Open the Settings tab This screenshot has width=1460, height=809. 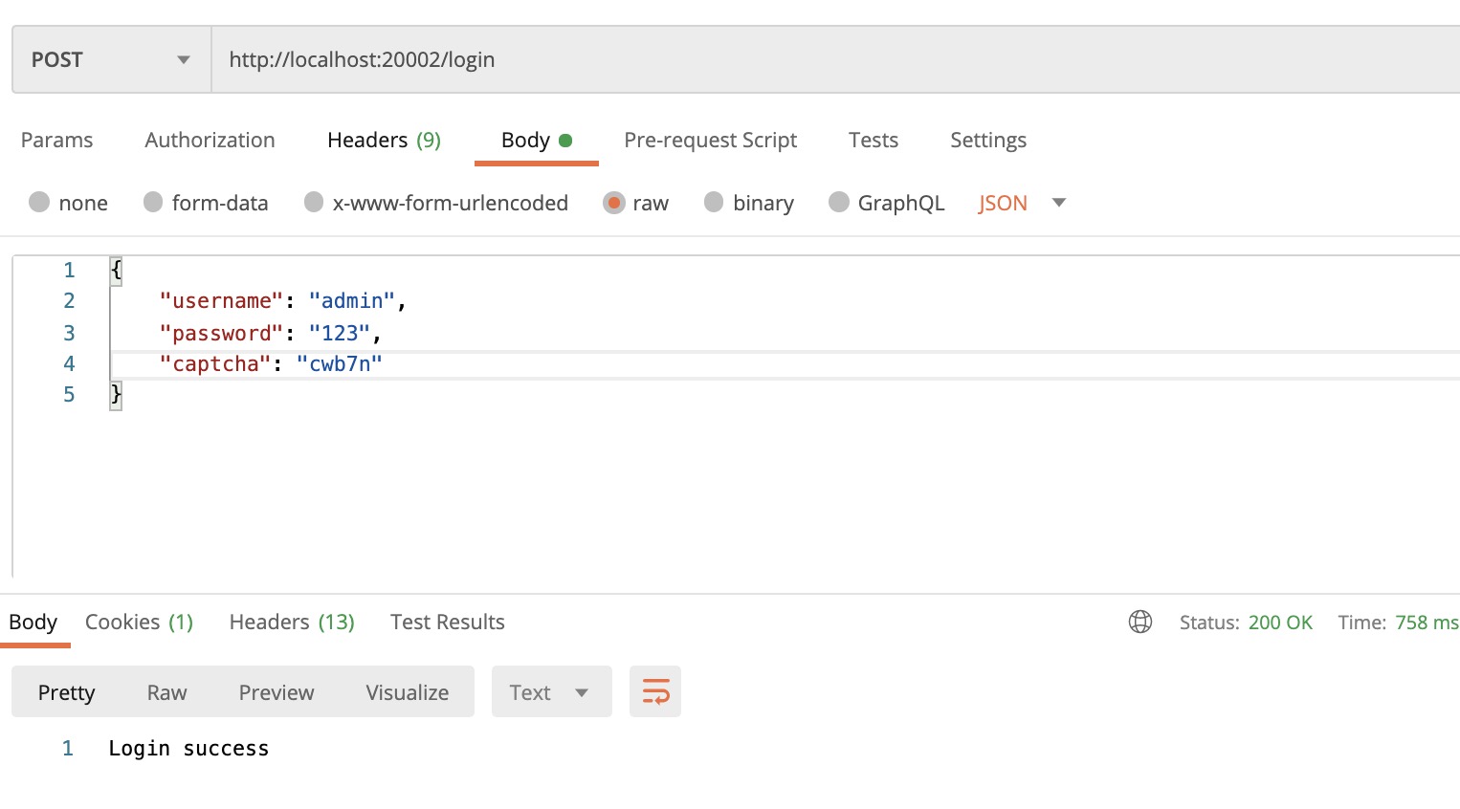click(988, 141)
